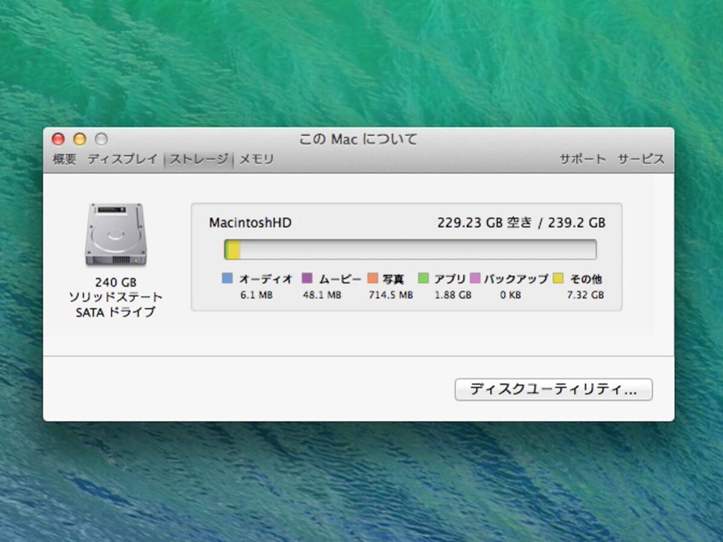Click the gray zoom window button
The height and width of the screenshot is (542, 723).
point(101,139)
